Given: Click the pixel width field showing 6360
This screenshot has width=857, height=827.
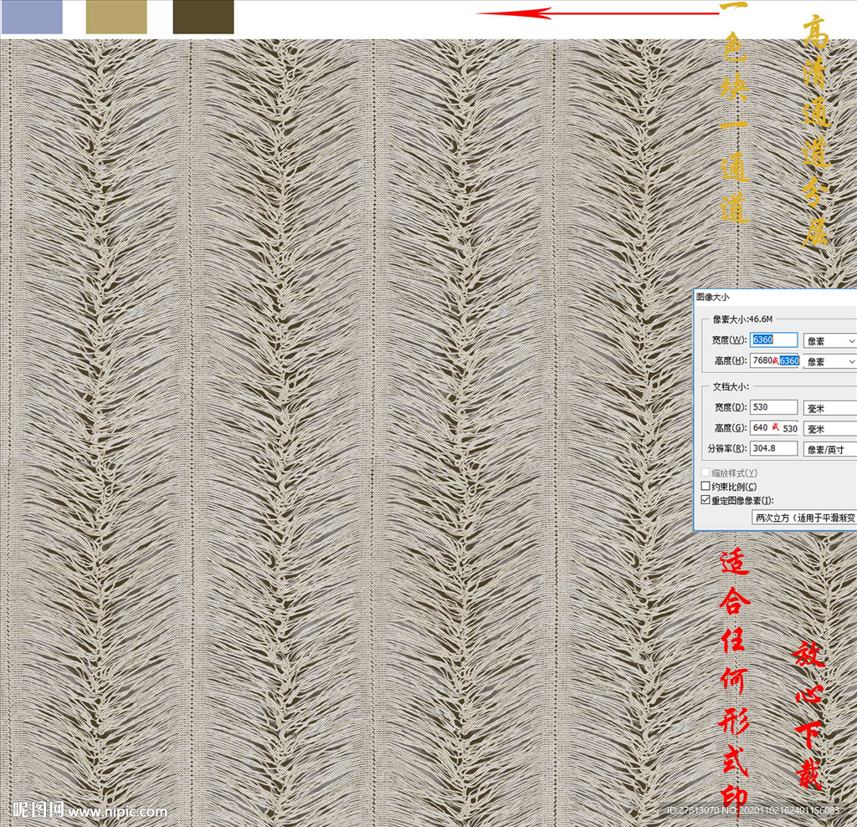Looking at the screenshot, I should click(x=773, y=339).
